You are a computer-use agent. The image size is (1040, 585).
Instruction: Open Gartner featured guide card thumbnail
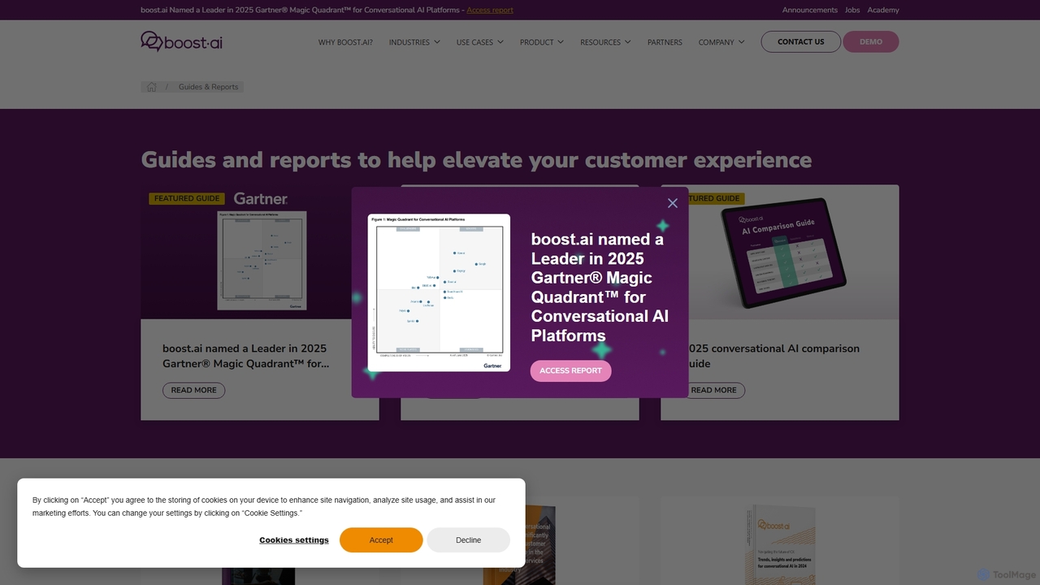[260, 252]
